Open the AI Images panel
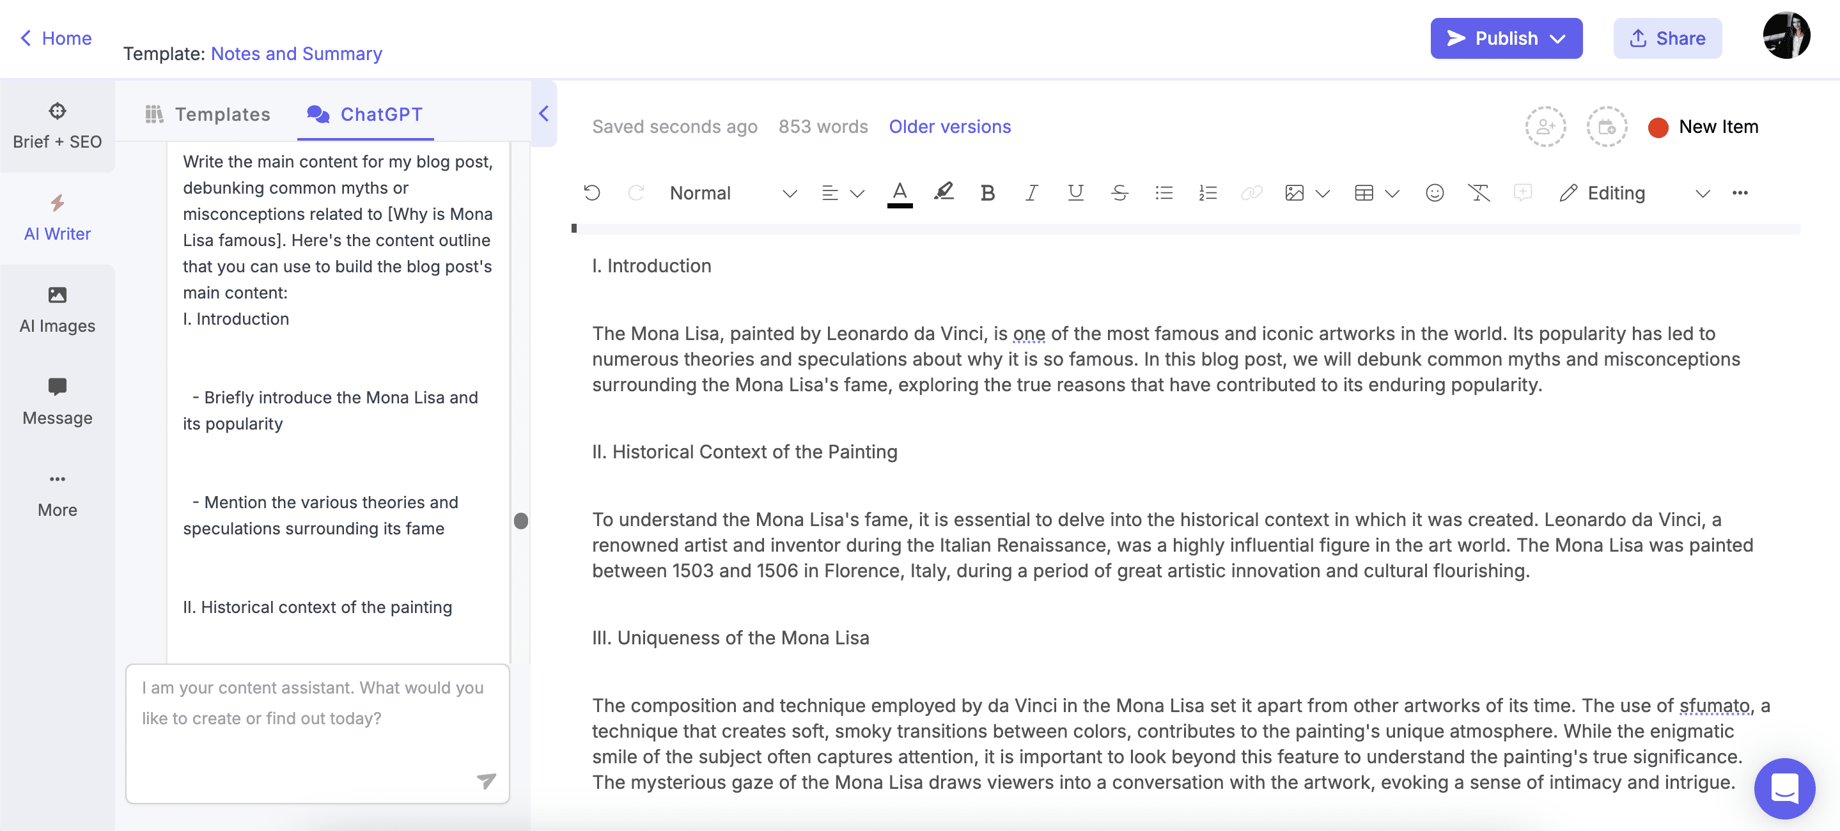Image resolution: width=1840 pixels, height=831 pixels. point(57,311)
